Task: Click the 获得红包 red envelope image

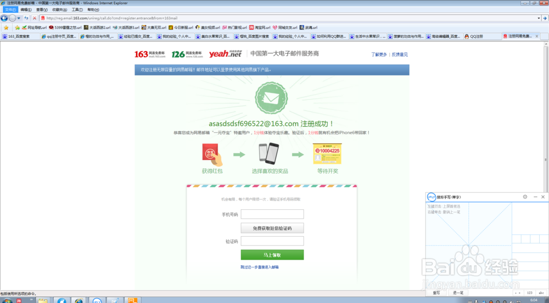Action: coord(212,154)
